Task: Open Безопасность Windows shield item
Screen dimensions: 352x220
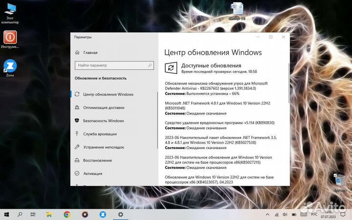Action: tap(103, 121)
